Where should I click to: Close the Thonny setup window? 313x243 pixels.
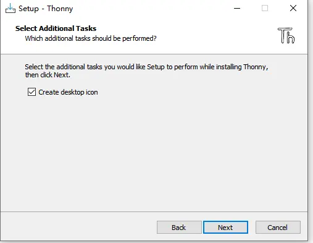pyautogui.click(x=293, y=9)
